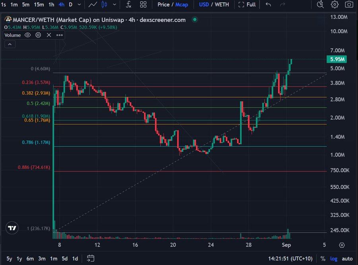Image resolution: width=358 pixels, height=265 pixels.
Task: Enter Full screen chart mode
Action: 247,4
